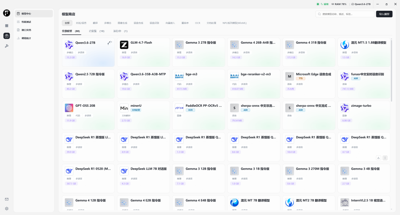The height and width of the screenshot is (215, 400).
Task: Select the 全部 category filter
Action: (x=67, y=23)
